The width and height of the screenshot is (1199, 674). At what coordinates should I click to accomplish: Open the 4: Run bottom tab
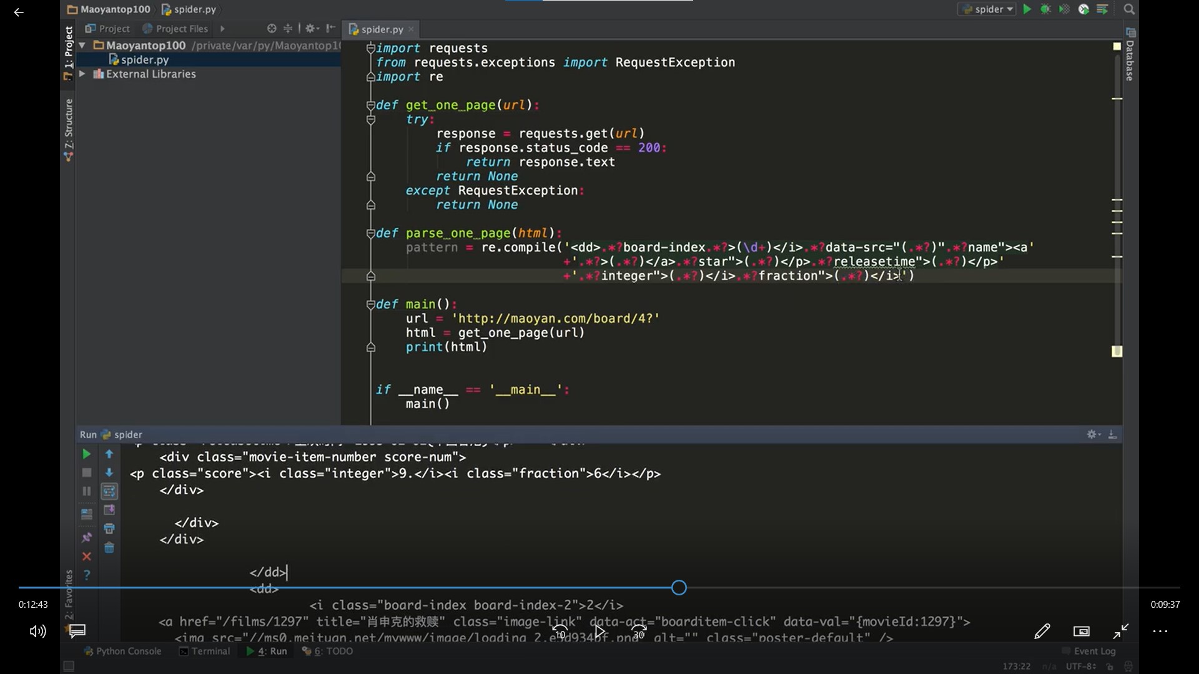coord(267,652)
